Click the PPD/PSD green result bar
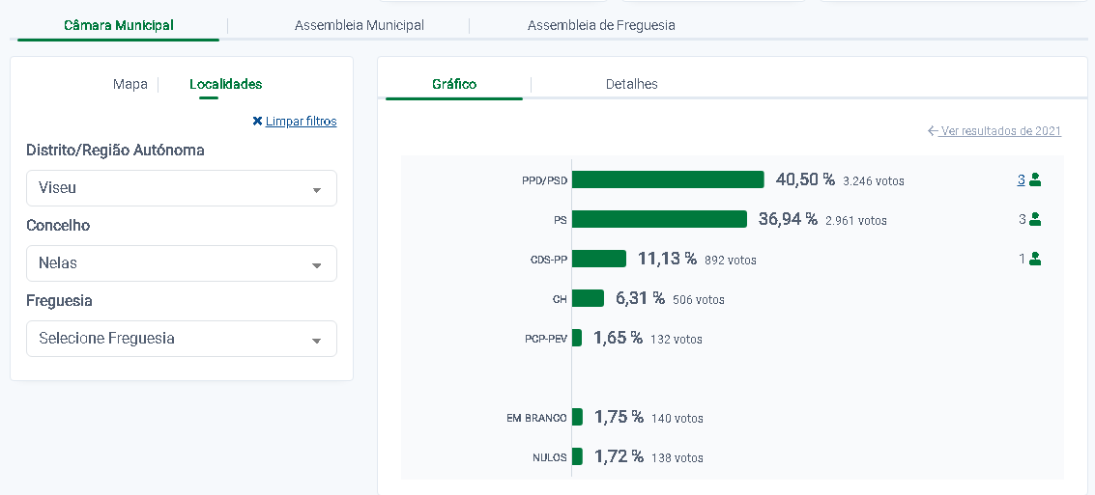Screen dimensions: 1095x495 coord(668,179)
